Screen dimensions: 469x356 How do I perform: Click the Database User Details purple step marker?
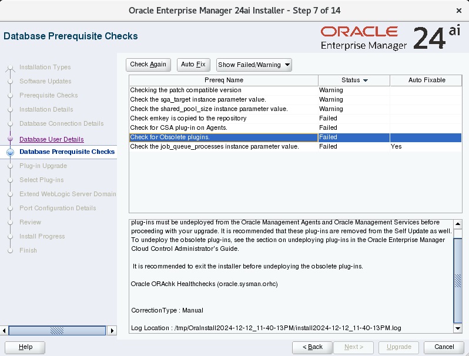(10, 139)
